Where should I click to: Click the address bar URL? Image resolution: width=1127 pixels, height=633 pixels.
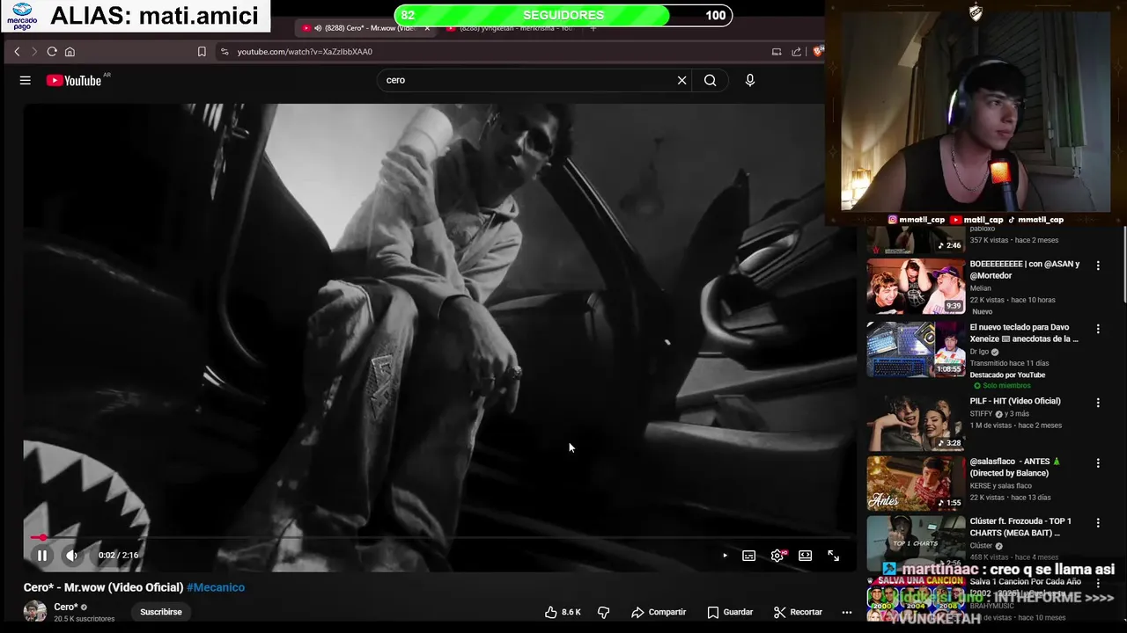pyautogui.click(x=305, y=52)
